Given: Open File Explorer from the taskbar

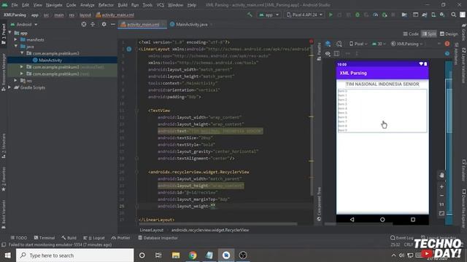Looking at the screenshot, I should click(176, 255).
